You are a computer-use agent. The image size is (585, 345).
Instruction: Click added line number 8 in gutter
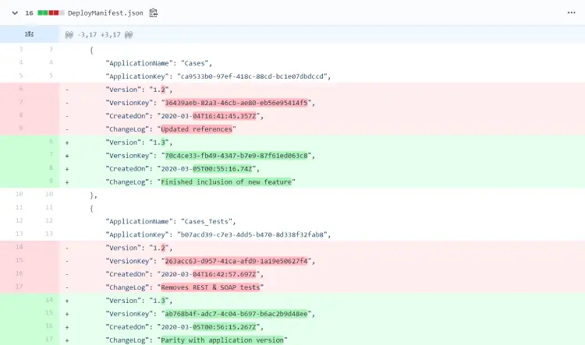(51, 167)
